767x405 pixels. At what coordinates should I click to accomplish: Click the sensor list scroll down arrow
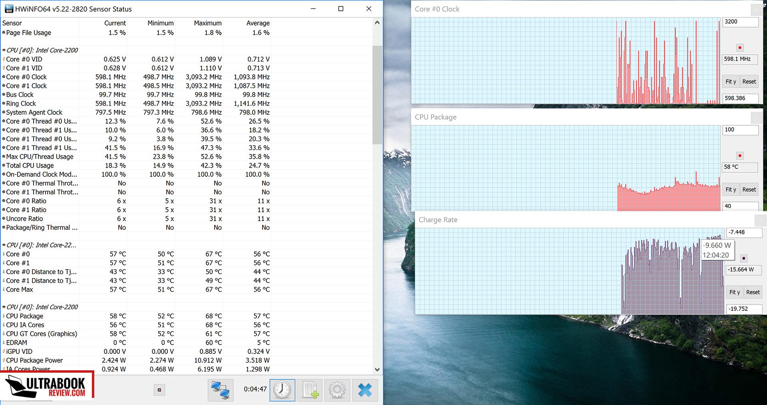(377, 369)
